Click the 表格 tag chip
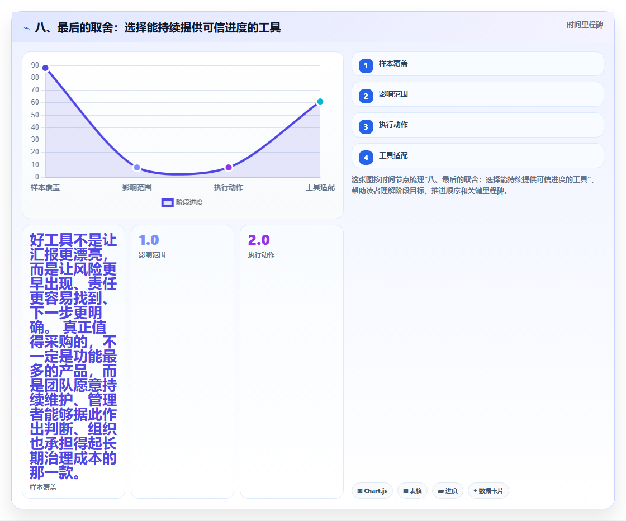The image size is (626, 521). (x=412, y=491)
